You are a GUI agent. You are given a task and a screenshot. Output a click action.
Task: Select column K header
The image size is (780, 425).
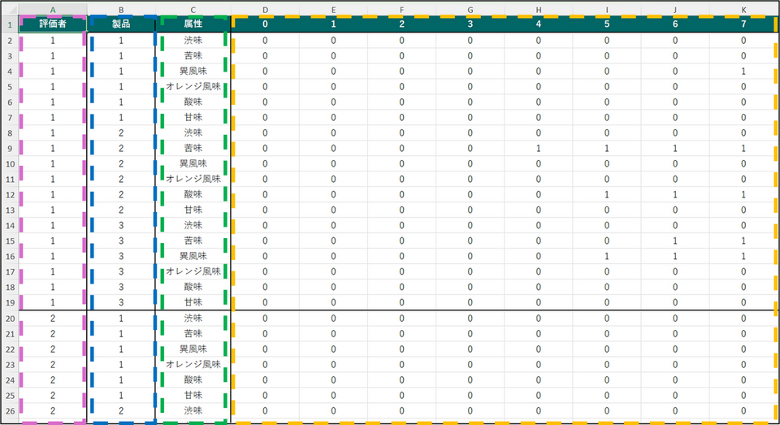[743, 10]
